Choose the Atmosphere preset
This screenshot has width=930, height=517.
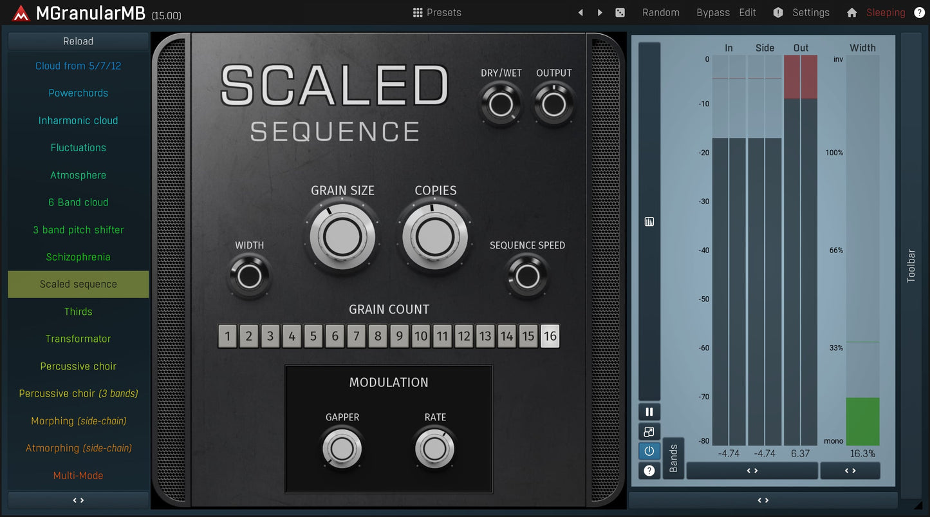click(78, 175)
